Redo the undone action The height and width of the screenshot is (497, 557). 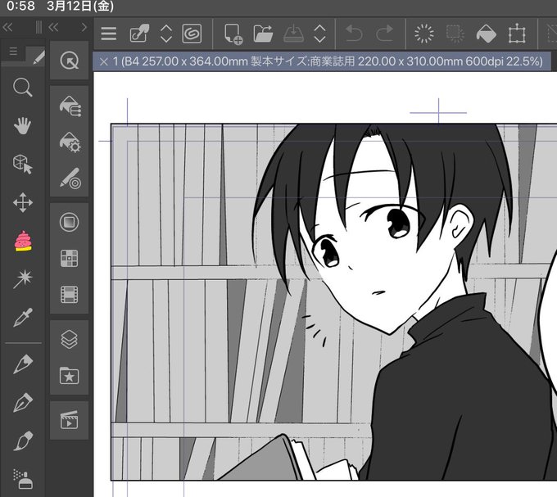(x=385, y=34)
